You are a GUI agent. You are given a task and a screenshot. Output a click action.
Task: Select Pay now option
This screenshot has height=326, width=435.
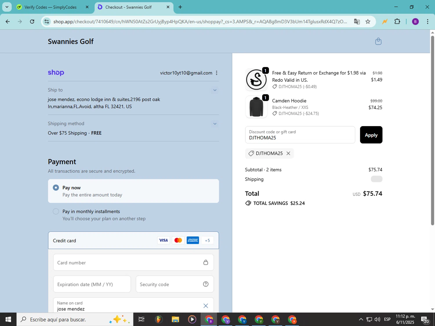(x=133, y=191)
